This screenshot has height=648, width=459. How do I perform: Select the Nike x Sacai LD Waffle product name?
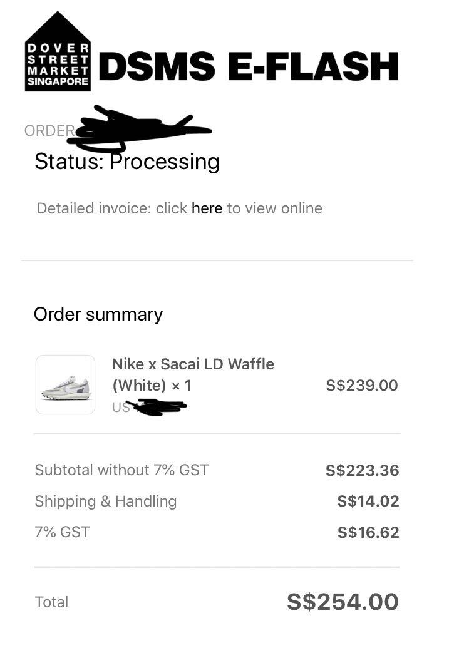193,364
